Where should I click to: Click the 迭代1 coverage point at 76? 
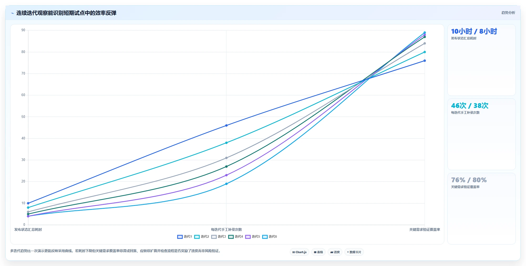[425, 61]
